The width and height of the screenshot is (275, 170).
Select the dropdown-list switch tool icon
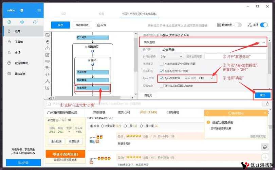point(47,68)
